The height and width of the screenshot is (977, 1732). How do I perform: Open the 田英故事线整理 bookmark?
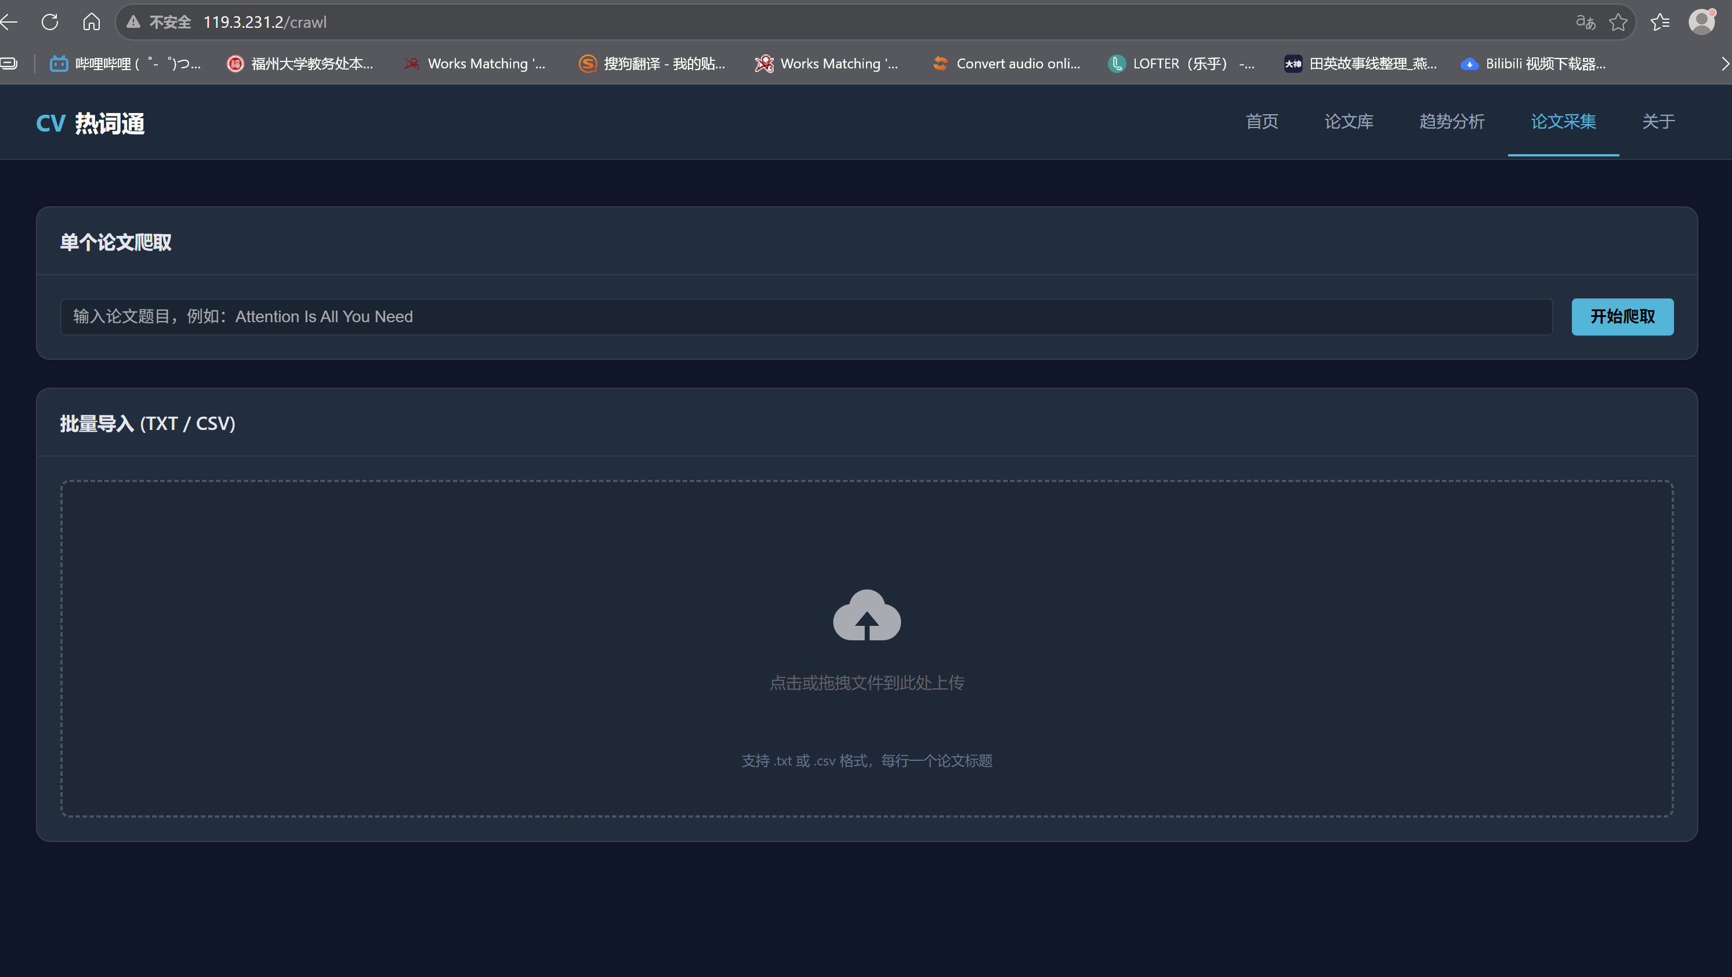[x=1360, y=64]
